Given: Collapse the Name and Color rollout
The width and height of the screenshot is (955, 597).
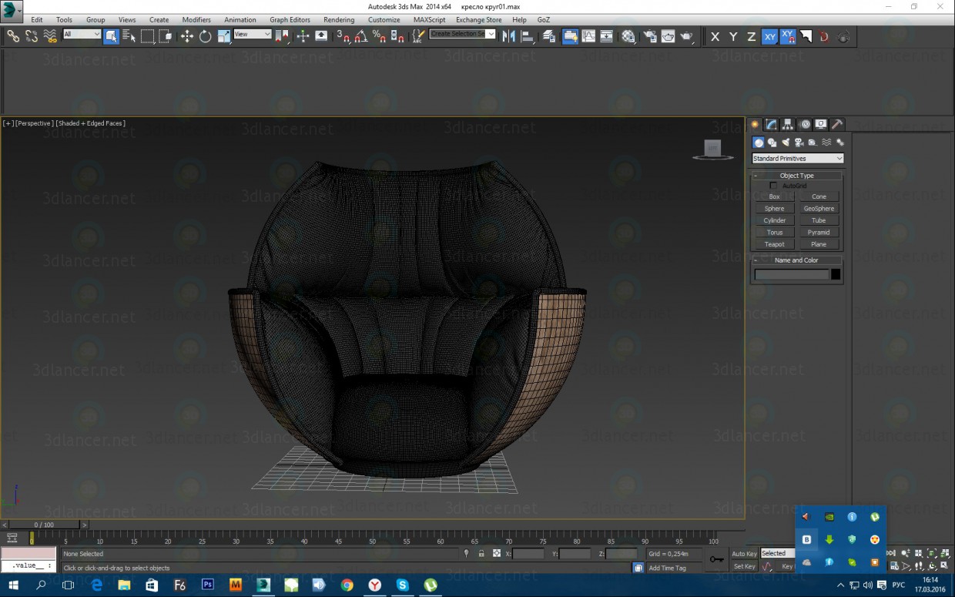Looking at the screenshot, I should [796, 260].
